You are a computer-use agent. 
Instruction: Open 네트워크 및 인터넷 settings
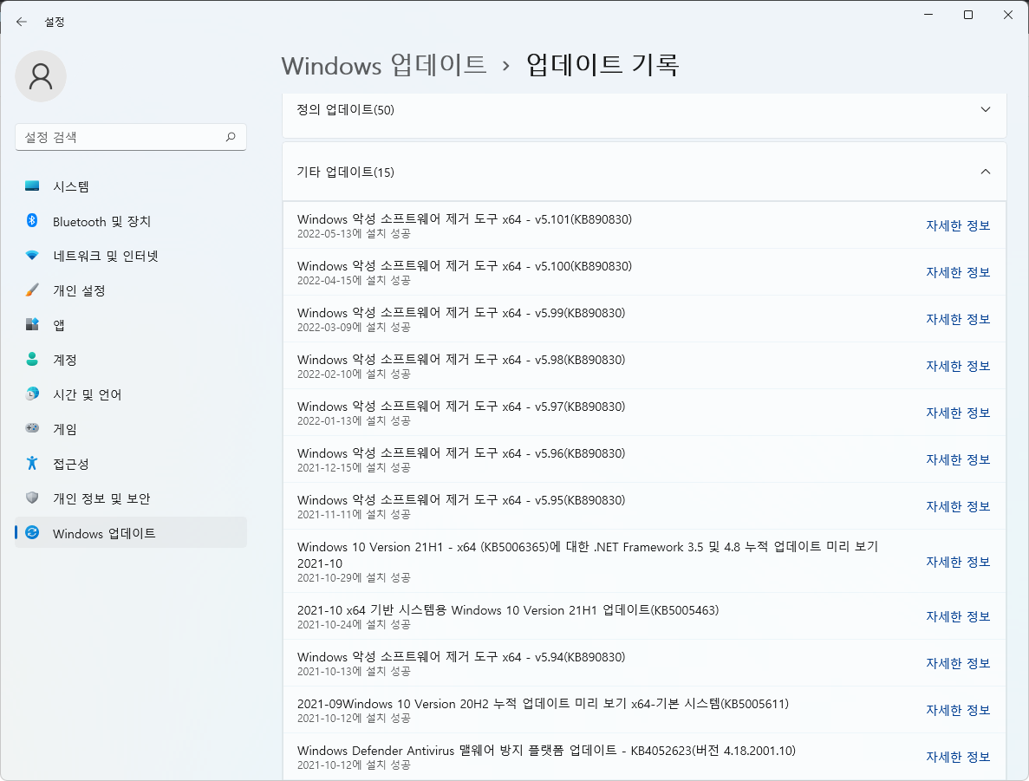(131, 256)
